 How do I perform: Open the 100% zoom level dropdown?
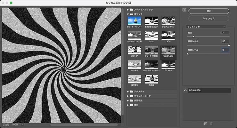[22, 124]
